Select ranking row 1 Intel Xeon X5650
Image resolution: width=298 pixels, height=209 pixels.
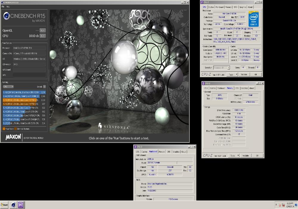click(x=24, y=92)
